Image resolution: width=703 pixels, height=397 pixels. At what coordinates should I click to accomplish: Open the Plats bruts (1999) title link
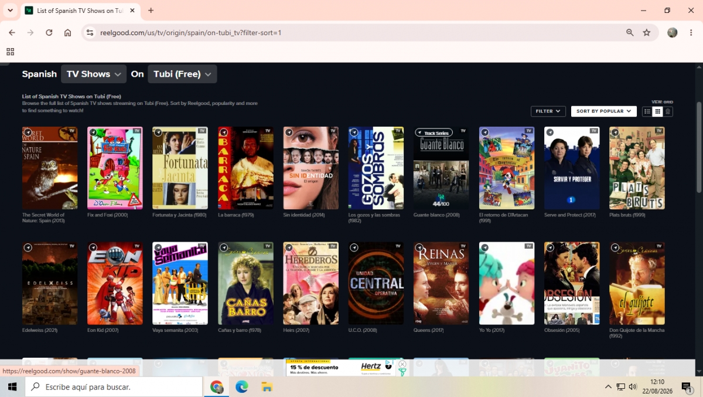pos(627,215)
